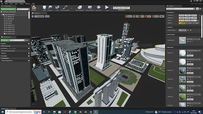Select 01_BRIDGE_03 component in tree
Viewport: 203px width, 114px height.
click(10, 17)
